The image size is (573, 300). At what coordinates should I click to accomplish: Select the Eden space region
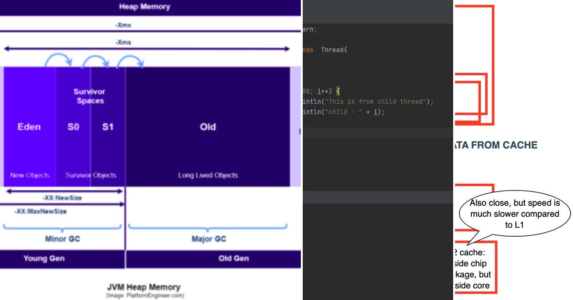[30, 127]
